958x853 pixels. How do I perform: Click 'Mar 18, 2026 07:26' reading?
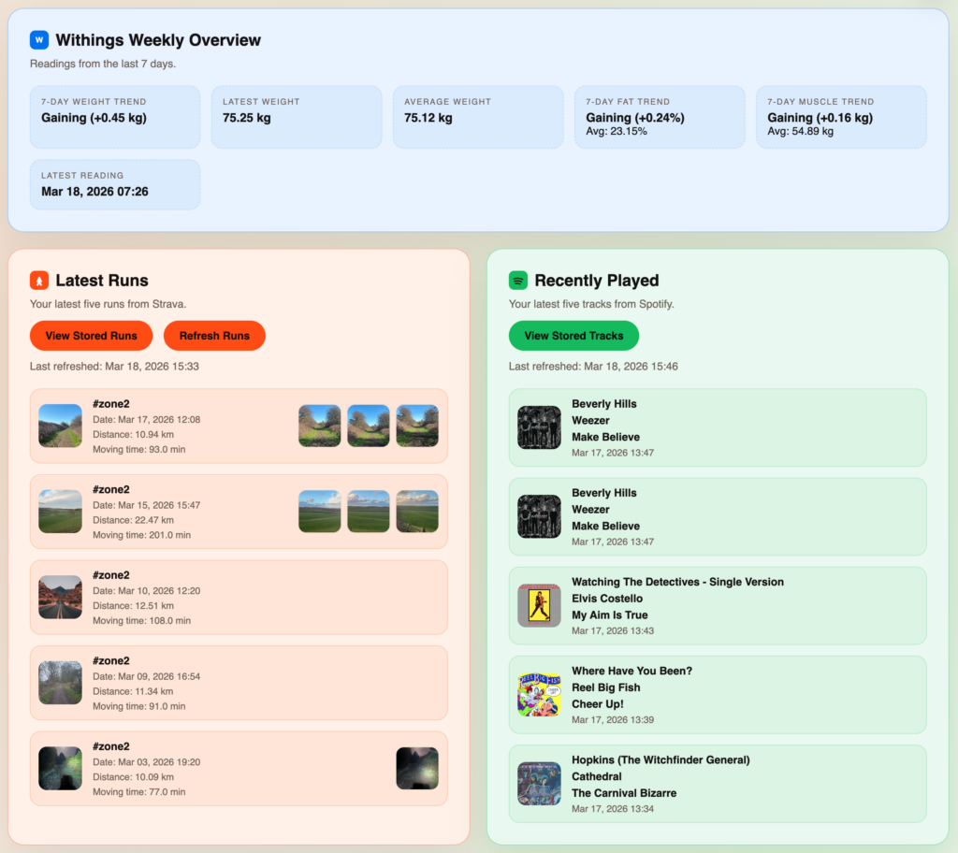(x=94, y=192)
